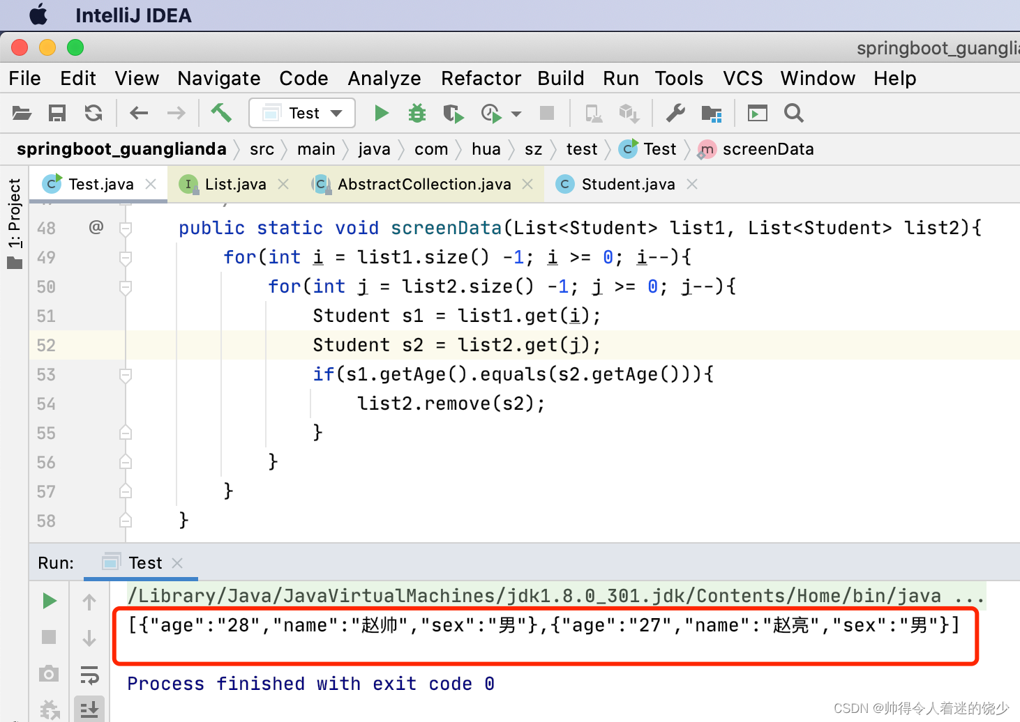Viewport: 1020px width, 722px height.
Task: Click the Update Project VCS icon
Action: [594, 113]
